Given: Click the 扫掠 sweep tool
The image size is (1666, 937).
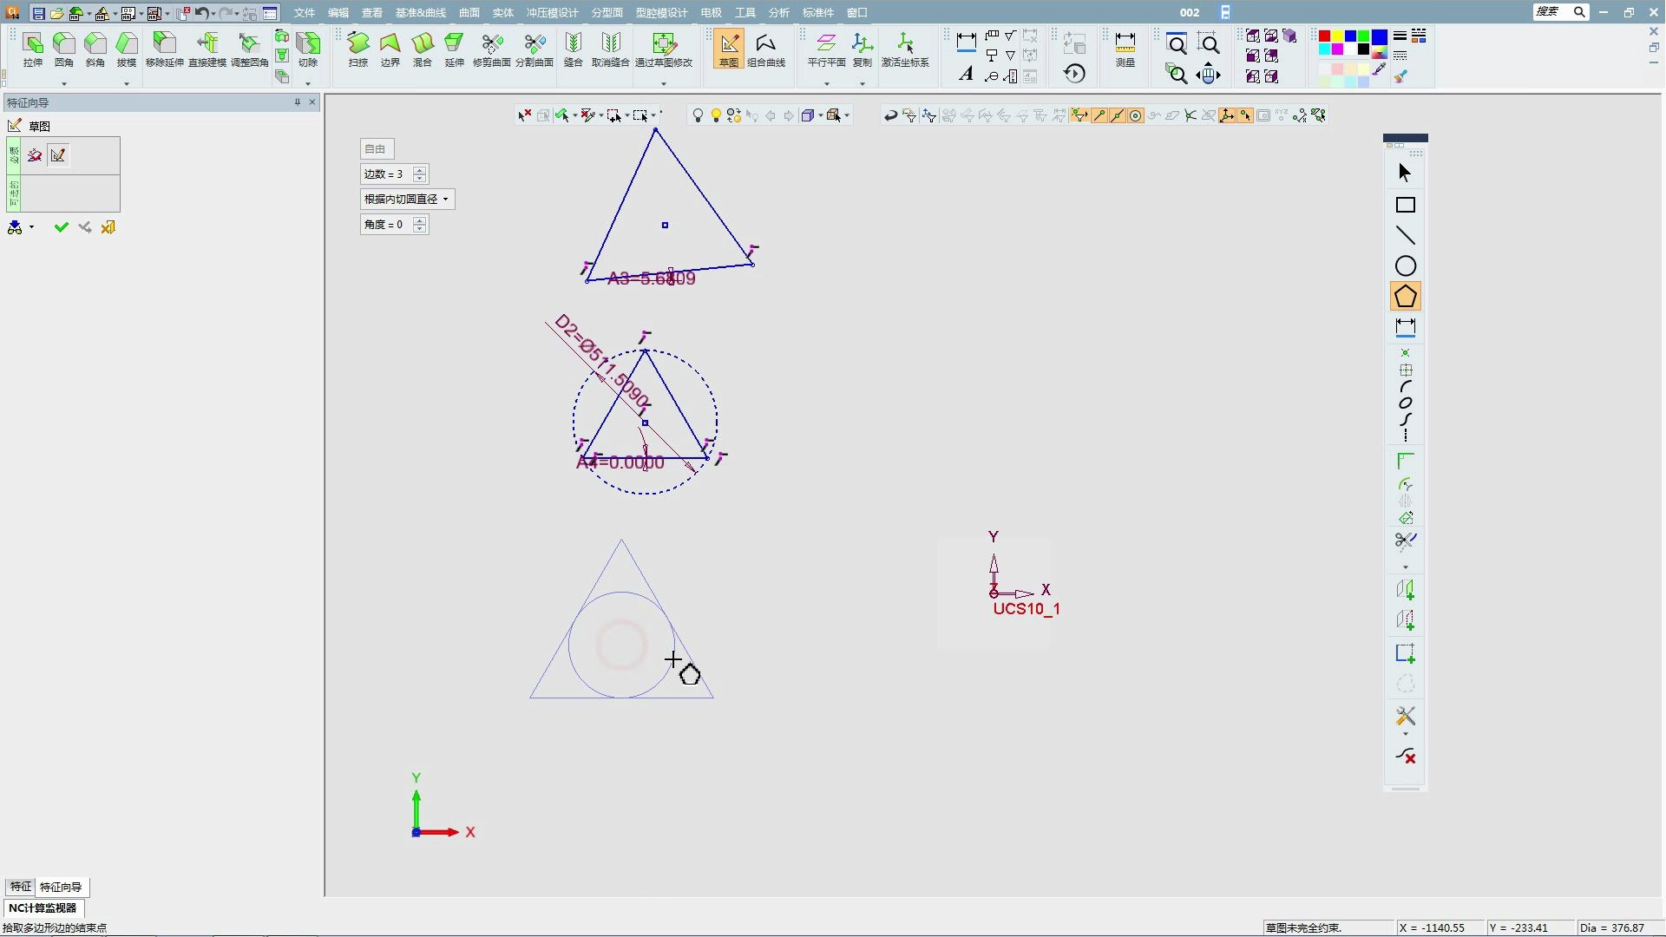Looking at the screenshot, I should (357, 49).
